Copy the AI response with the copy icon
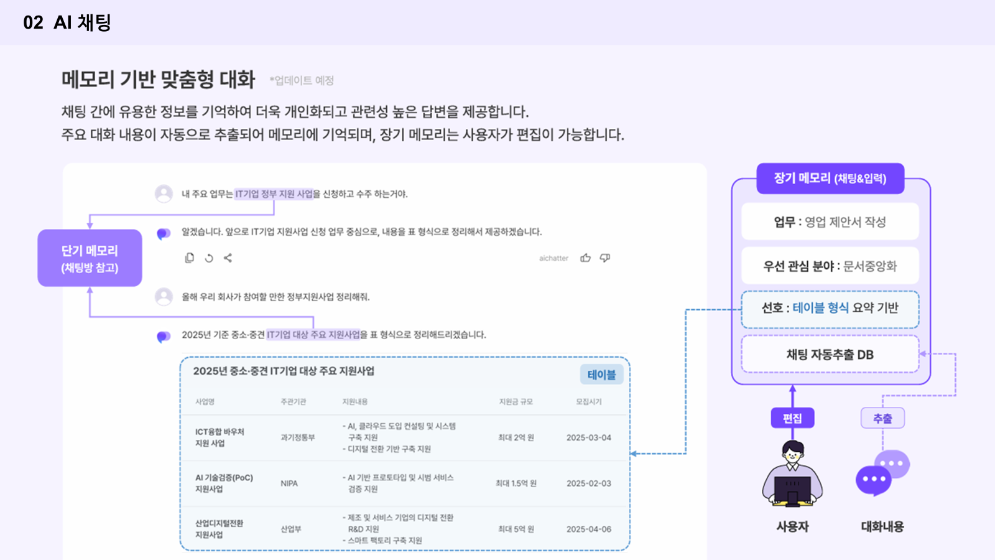995x560 pixels. 190,258
